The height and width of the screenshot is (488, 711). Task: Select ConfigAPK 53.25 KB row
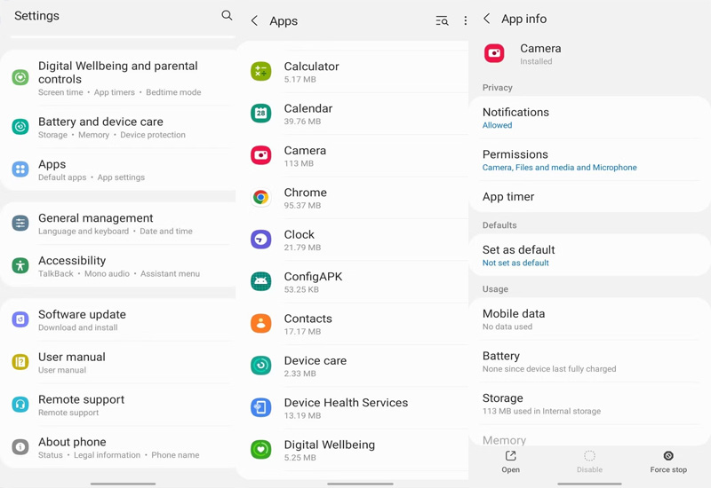click(353, 282)
